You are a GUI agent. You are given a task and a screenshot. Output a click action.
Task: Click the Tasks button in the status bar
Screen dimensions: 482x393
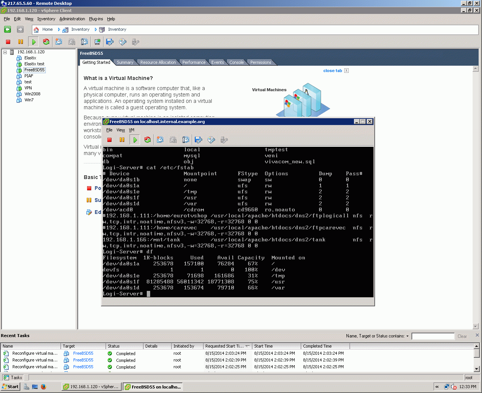(x=13, y=378)
